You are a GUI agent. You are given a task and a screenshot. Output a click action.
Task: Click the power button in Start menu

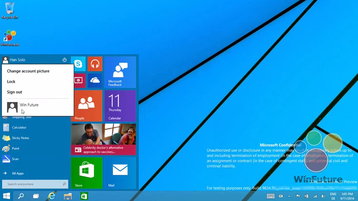65,60
